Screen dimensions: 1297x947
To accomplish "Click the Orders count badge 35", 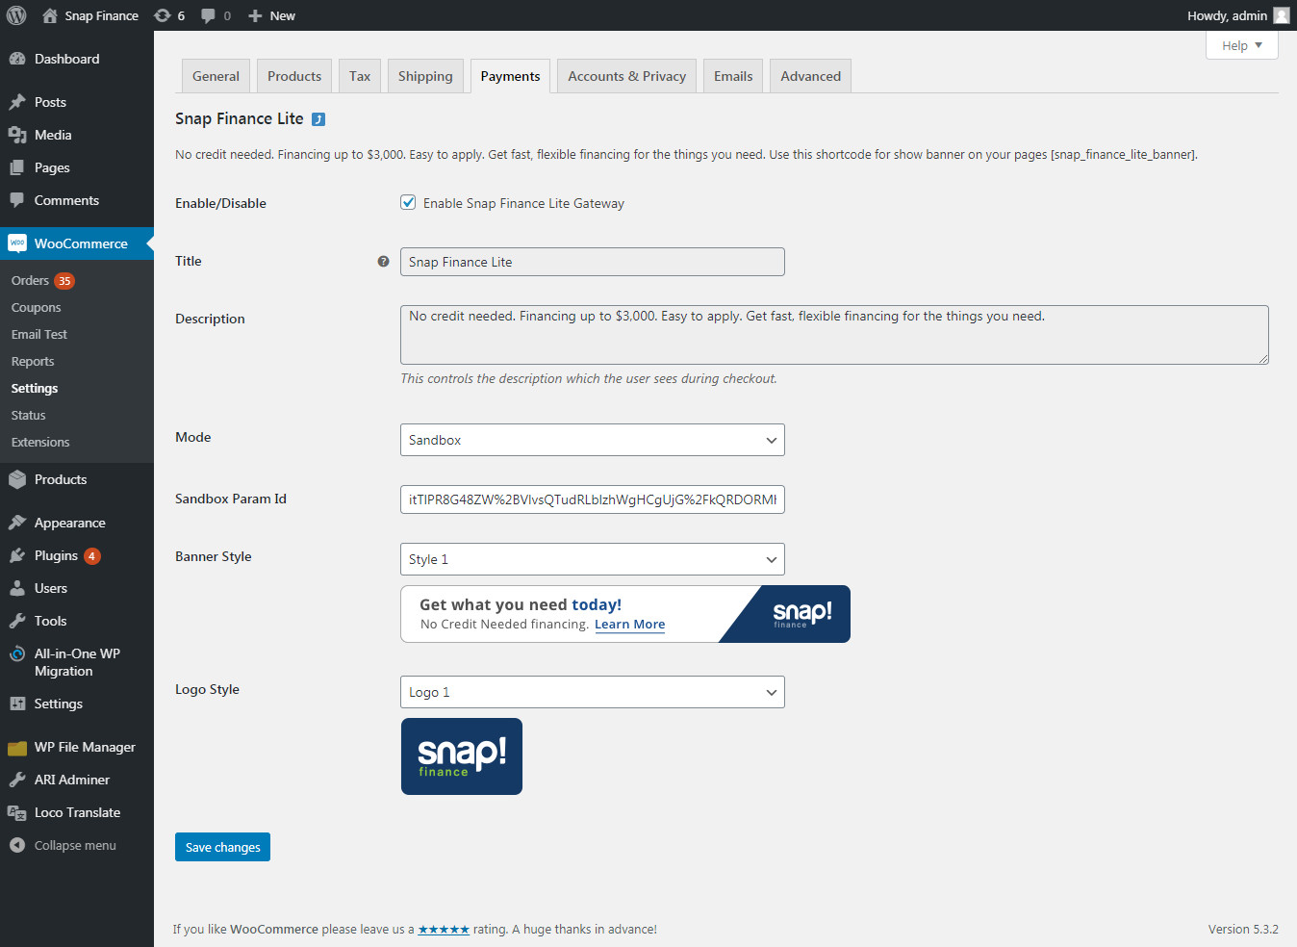I will pyautogui.click(x=64, y=281).
